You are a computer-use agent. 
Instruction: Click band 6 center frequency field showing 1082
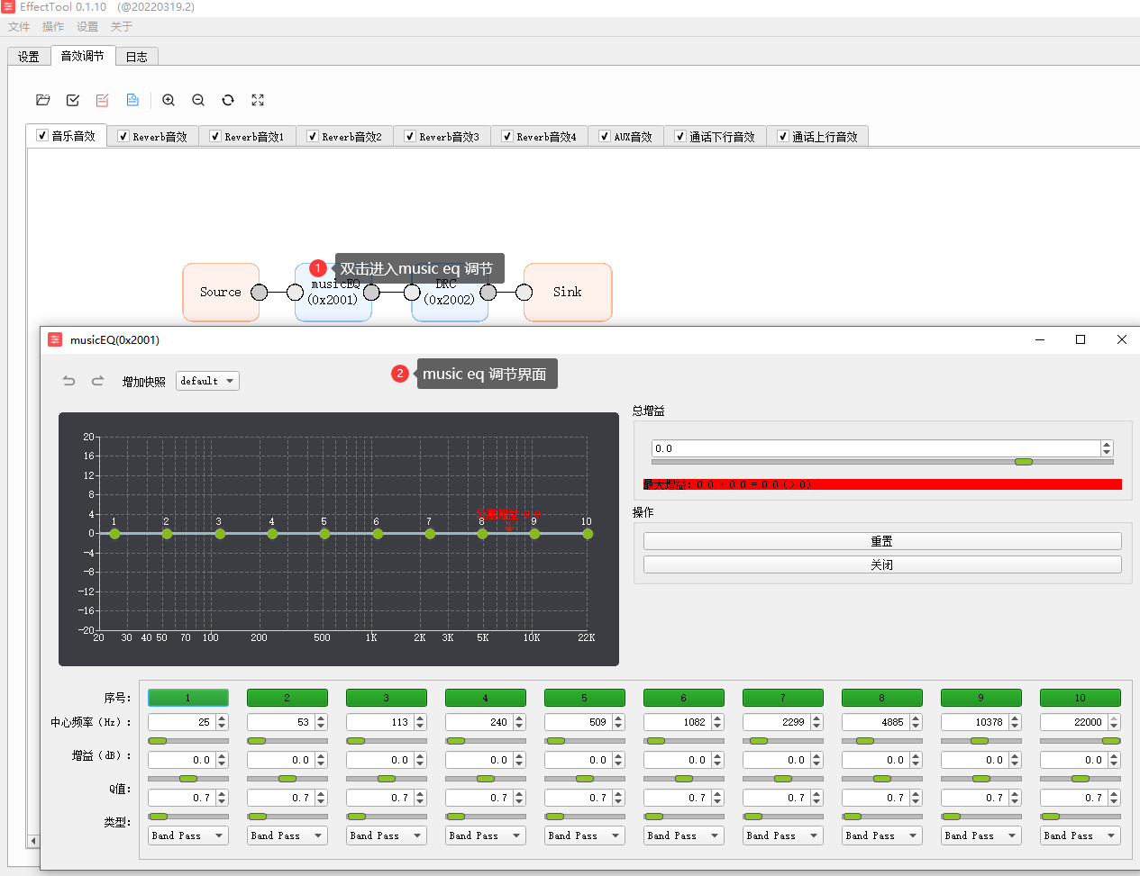pos(678,722)
